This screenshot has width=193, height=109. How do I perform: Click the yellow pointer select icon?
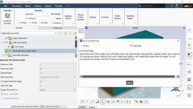[189, 45]
